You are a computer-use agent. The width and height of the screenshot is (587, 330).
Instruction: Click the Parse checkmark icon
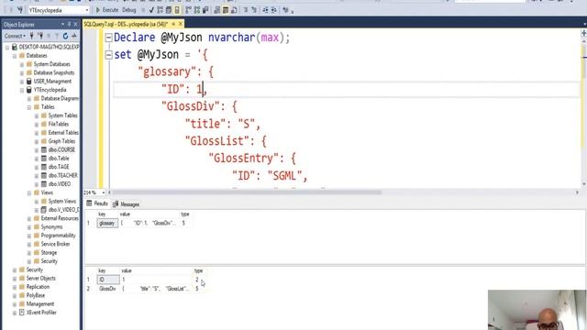[151, 10]
